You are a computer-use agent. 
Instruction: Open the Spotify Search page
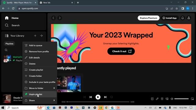click(x=12, y=25)
